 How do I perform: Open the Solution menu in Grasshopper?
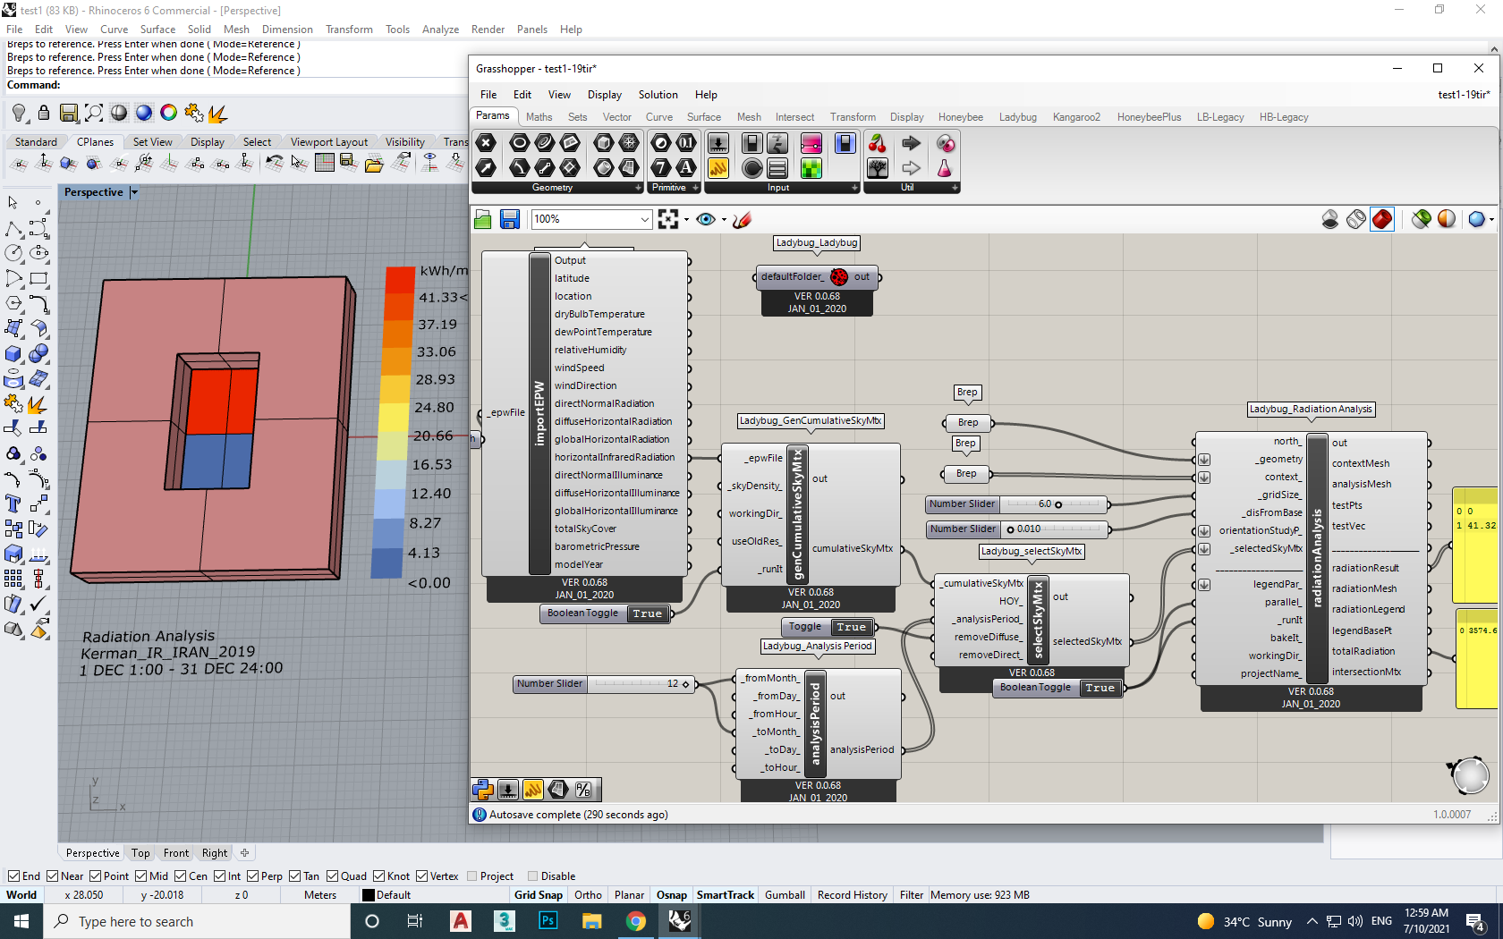point(658,95)
